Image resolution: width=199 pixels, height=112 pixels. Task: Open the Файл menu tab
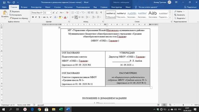(x=4, y=7)
